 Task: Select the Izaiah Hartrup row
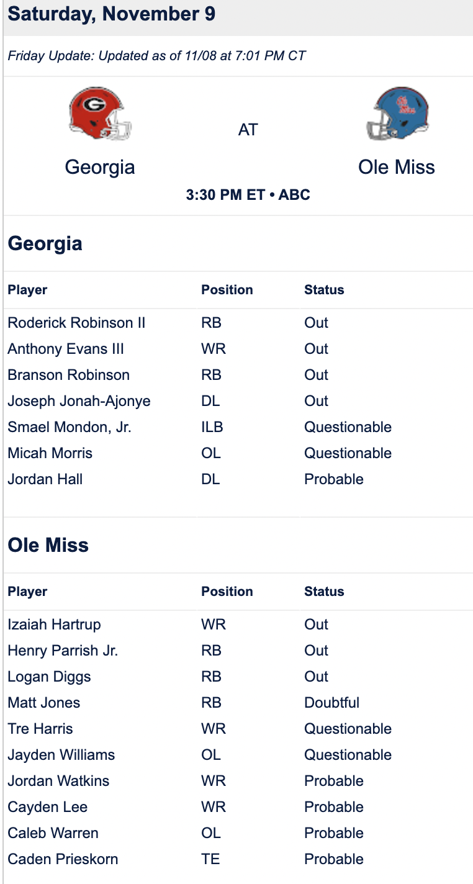pos(238,625)
